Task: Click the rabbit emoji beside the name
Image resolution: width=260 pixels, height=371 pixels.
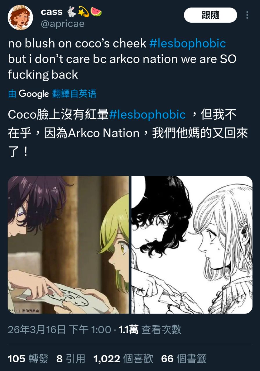Action: (x=71, y=12)
